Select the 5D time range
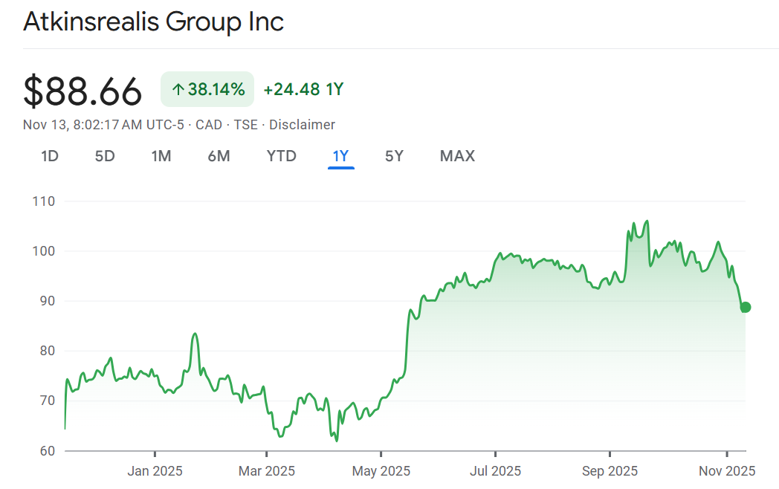 click(x=105, y=156)
